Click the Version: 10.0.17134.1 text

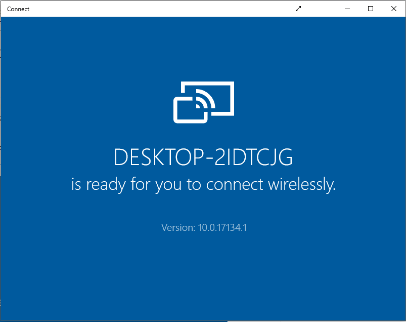[204, 228]
